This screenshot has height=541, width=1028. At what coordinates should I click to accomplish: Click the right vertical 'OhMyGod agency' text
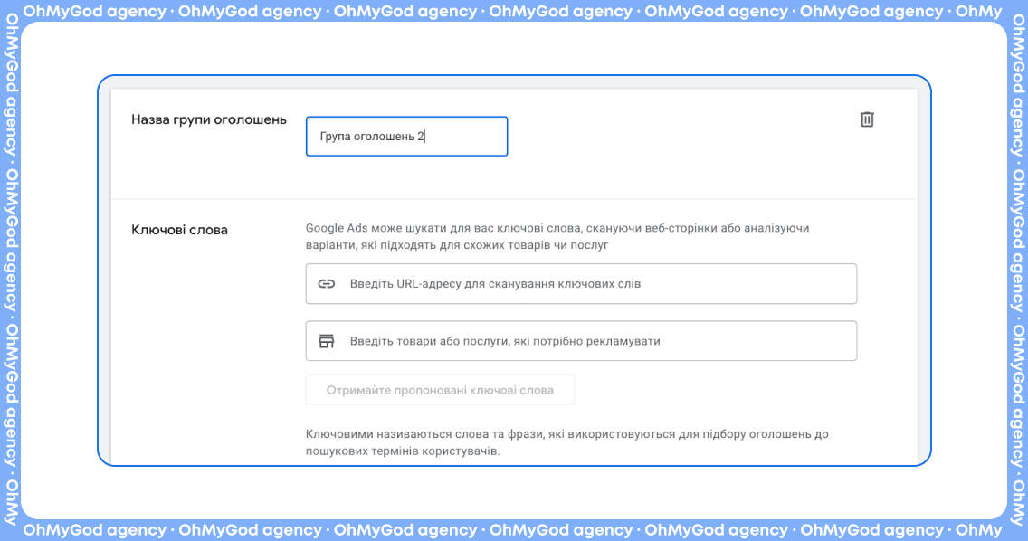pos(1017,271)
